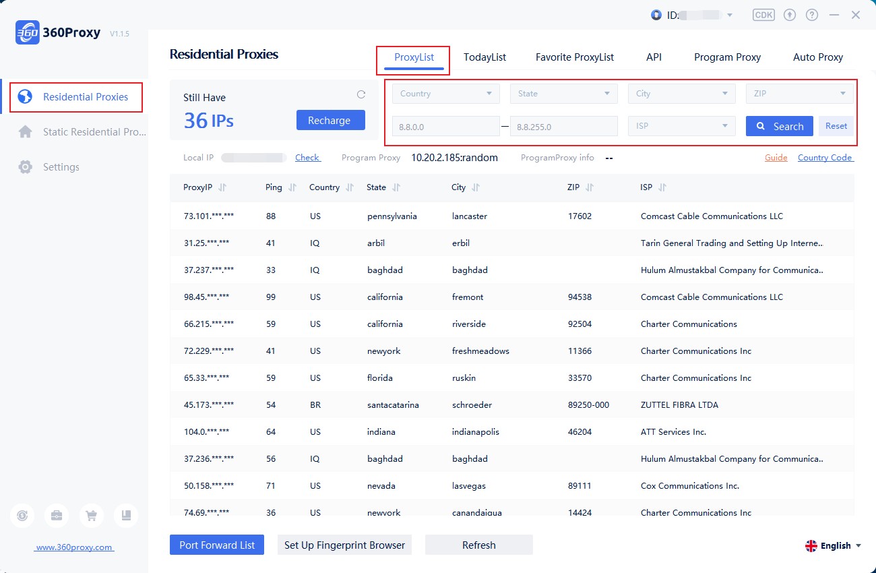Click the end IP field 8.8.255.0
The height and width of the screenshot is (573, 876).
tap(564, 126)
